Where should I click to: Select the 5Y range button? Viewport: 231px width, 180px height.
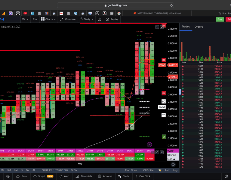click(28, 170)
